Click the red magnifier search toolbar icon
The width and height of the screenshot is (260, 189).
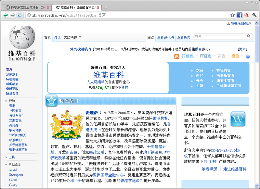pos(246,15)
